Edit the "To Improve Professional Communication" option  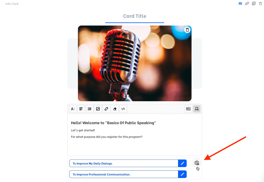coord(182,174)
